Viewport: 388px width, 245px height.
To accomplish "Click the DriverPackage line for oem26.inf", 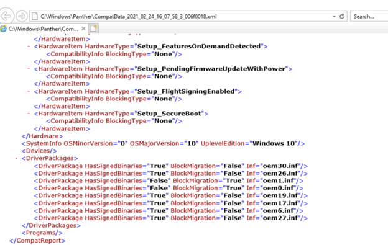I will coord(171,173).
